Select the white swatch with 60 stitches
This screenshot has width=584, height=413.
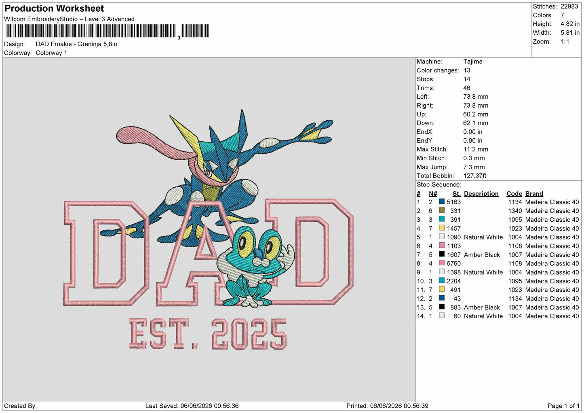(x=442, y=316)
